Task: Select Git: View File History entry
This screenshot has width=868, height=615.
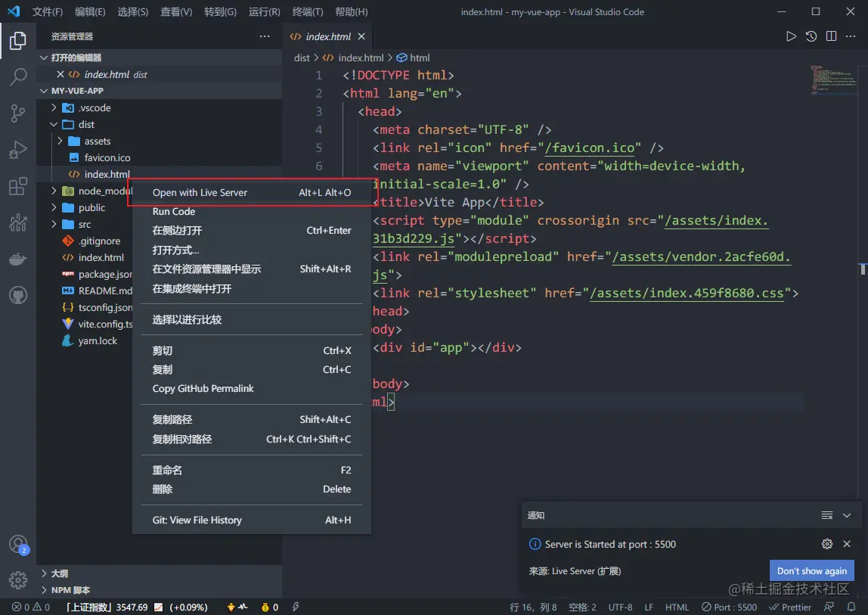Action: pos(252,520)
